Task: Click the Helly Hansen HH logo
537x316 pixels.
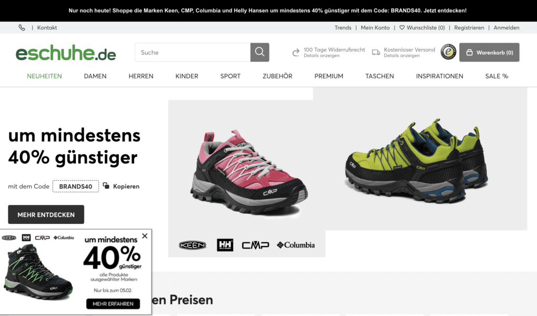Action: coord(225,245)
